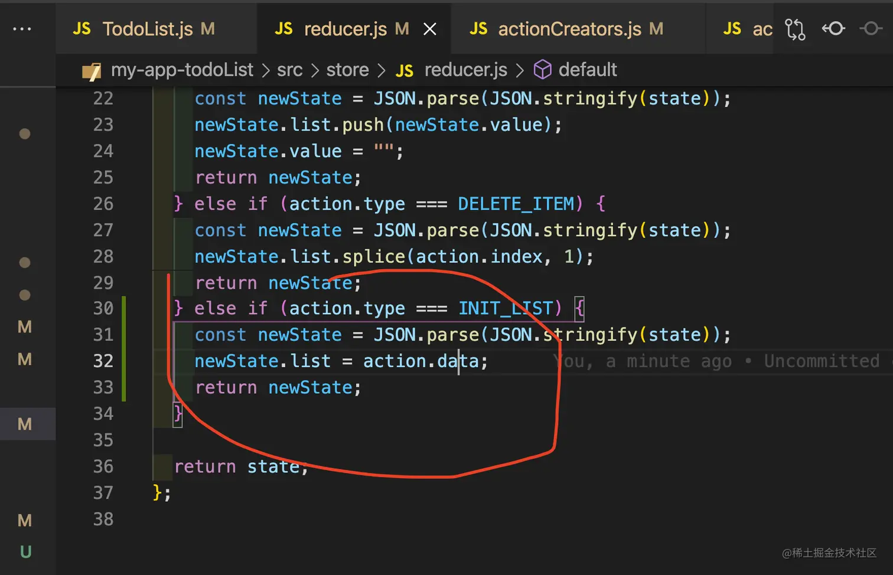The height and width of the screenshot is (575, 893).
Task: Place cursor on INIT_LIST constant
Action: point(506,308)
